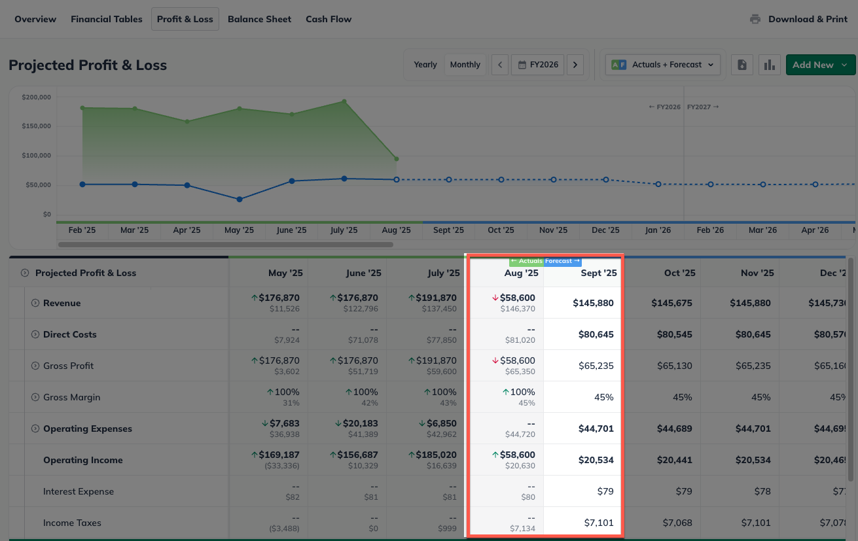This screenshot has height=541, width=858.
Task: Expand the Direct Costs row
Action: pos(36,334)
